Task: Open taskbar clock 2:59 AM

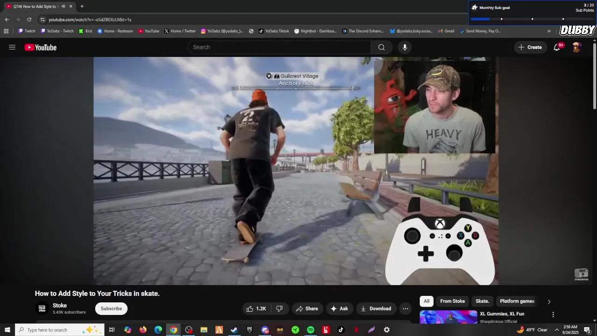Action: pos(570,330)
